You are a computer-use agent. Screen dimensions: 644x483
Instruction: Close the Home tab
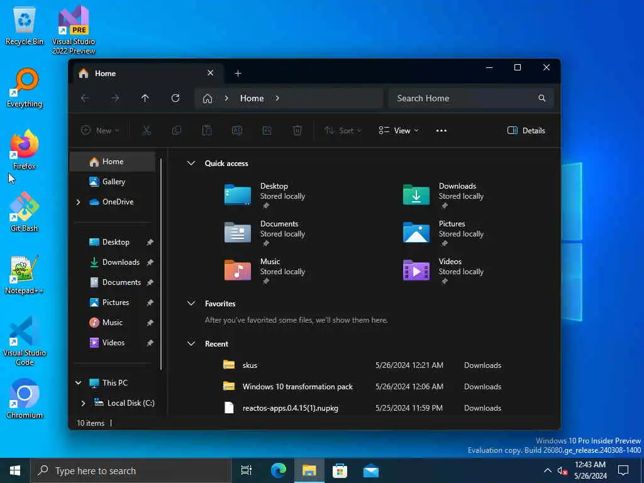click(210, 73)
